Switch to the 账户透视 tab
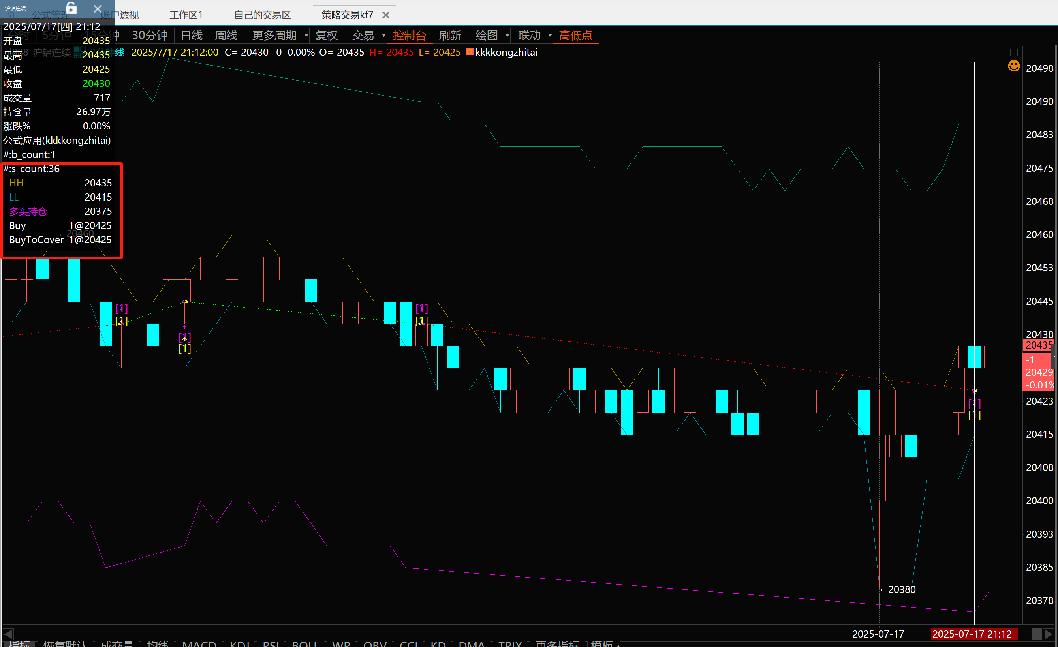 [120, 15]
